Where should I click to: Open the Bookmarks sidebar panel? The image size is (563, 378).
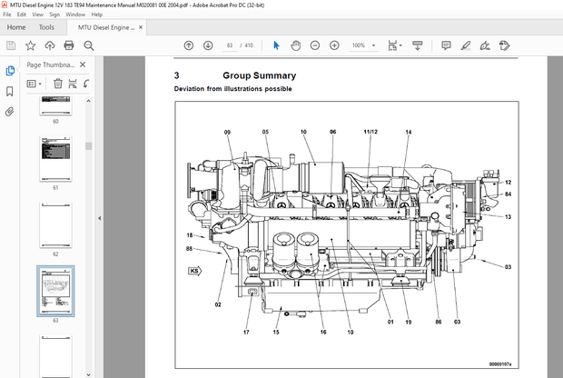10,91
